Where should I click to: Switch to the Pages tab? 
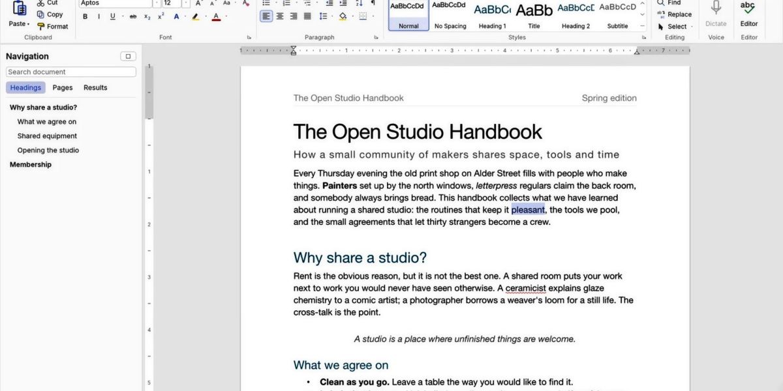63,87
